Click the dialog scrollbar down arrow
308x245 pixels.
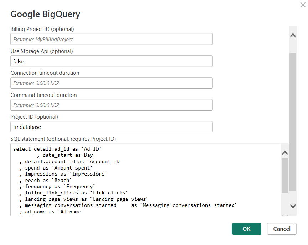(x=293, y=206)
